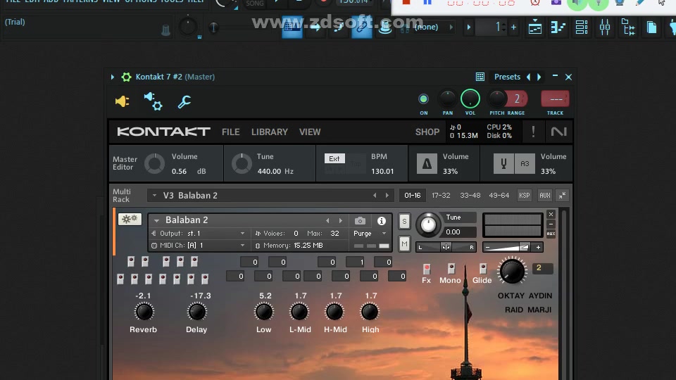Expand the Balaban 2 instrument name dropdown

156,220
